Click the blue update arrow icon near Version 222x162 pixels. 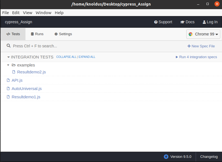166,157
